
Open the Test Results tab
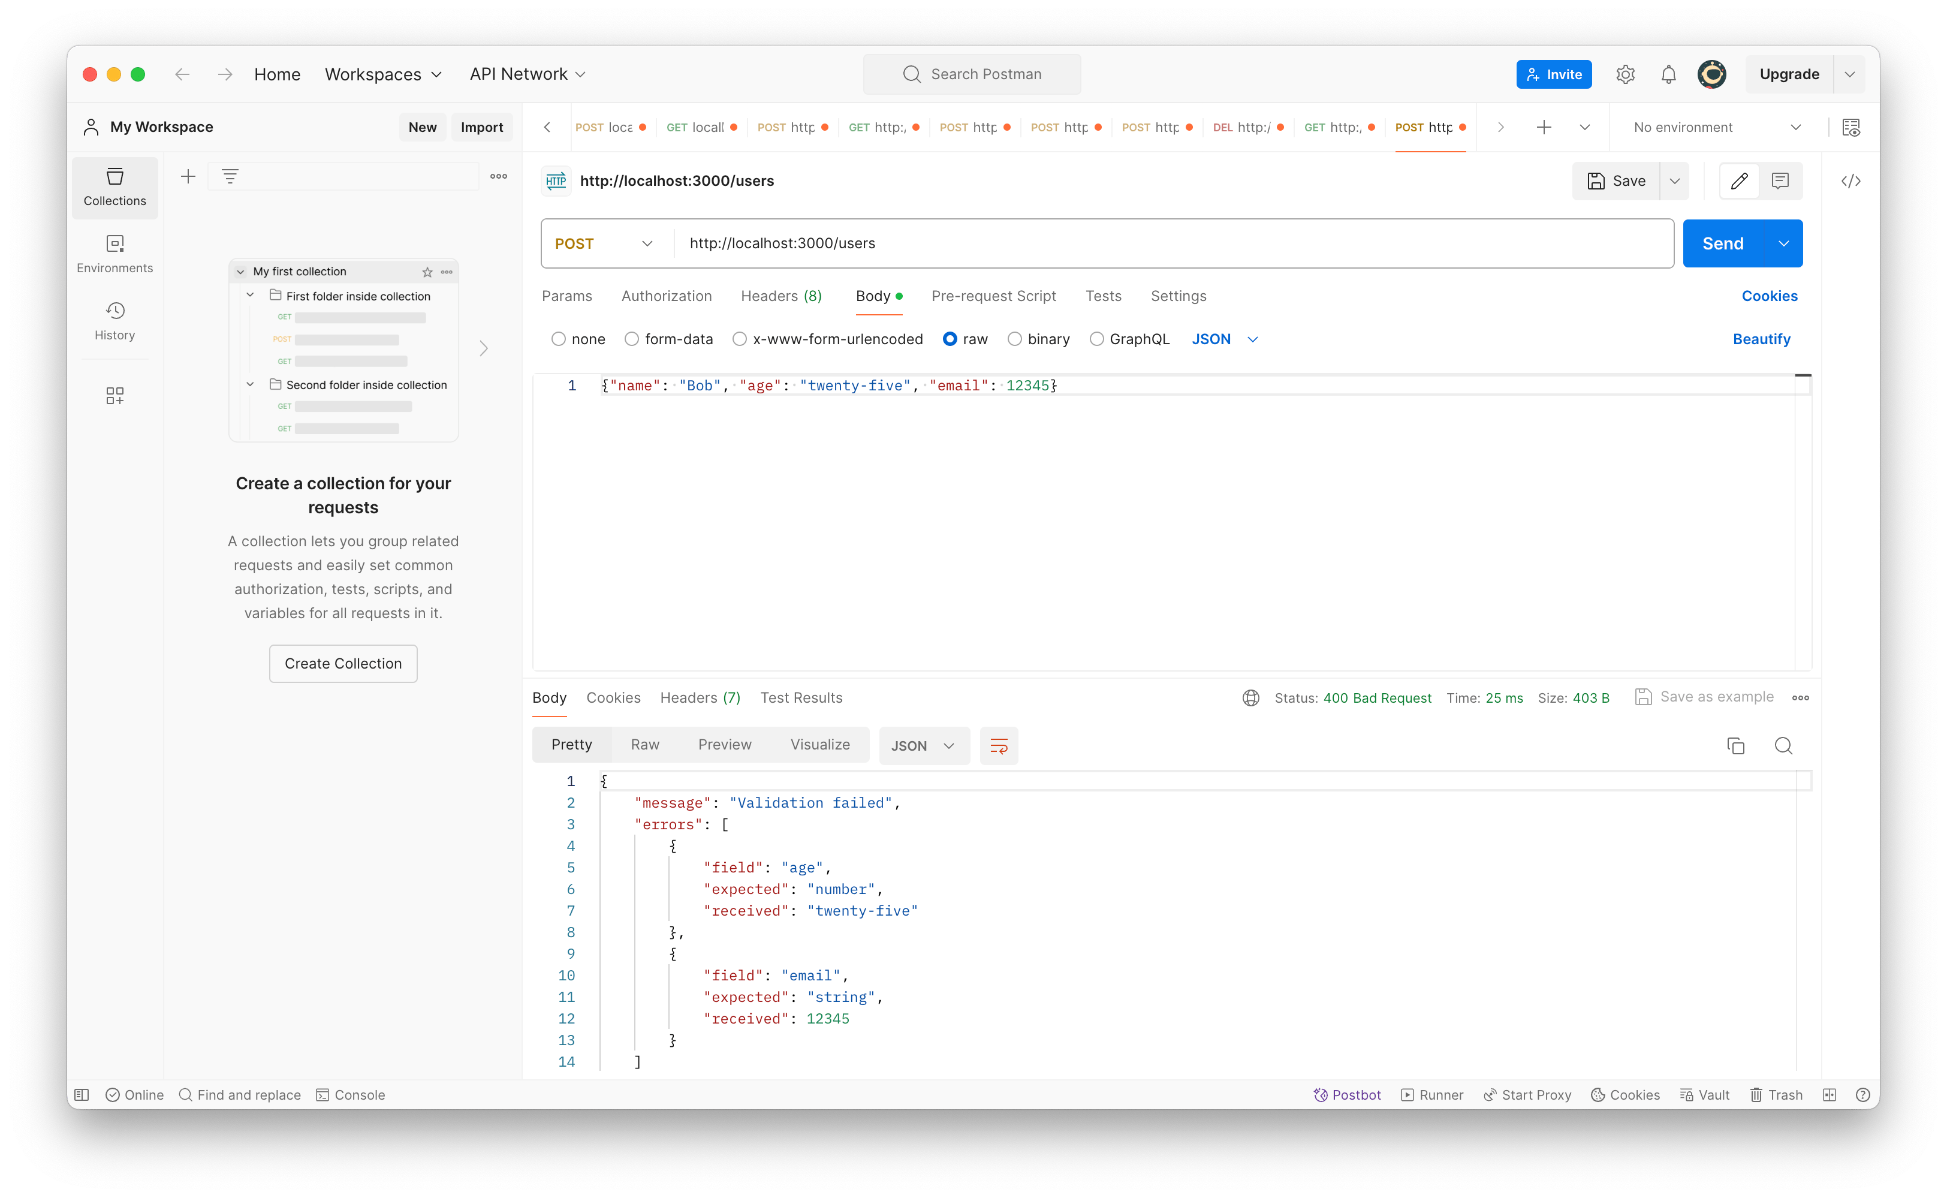pyautogui.click(x=801, y=697)
